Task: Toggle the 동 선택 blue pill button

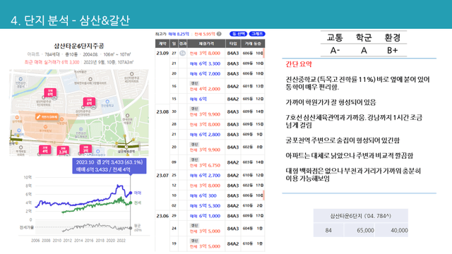Action: tap(238, 34)
